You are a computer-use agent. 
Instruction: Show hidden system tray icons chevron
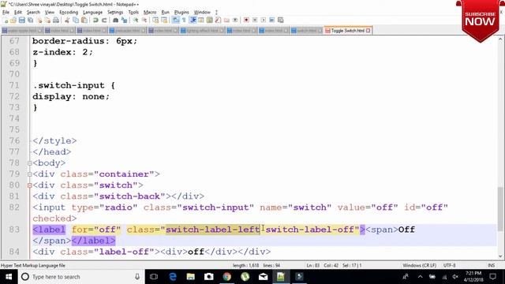(x=420, y=277)
